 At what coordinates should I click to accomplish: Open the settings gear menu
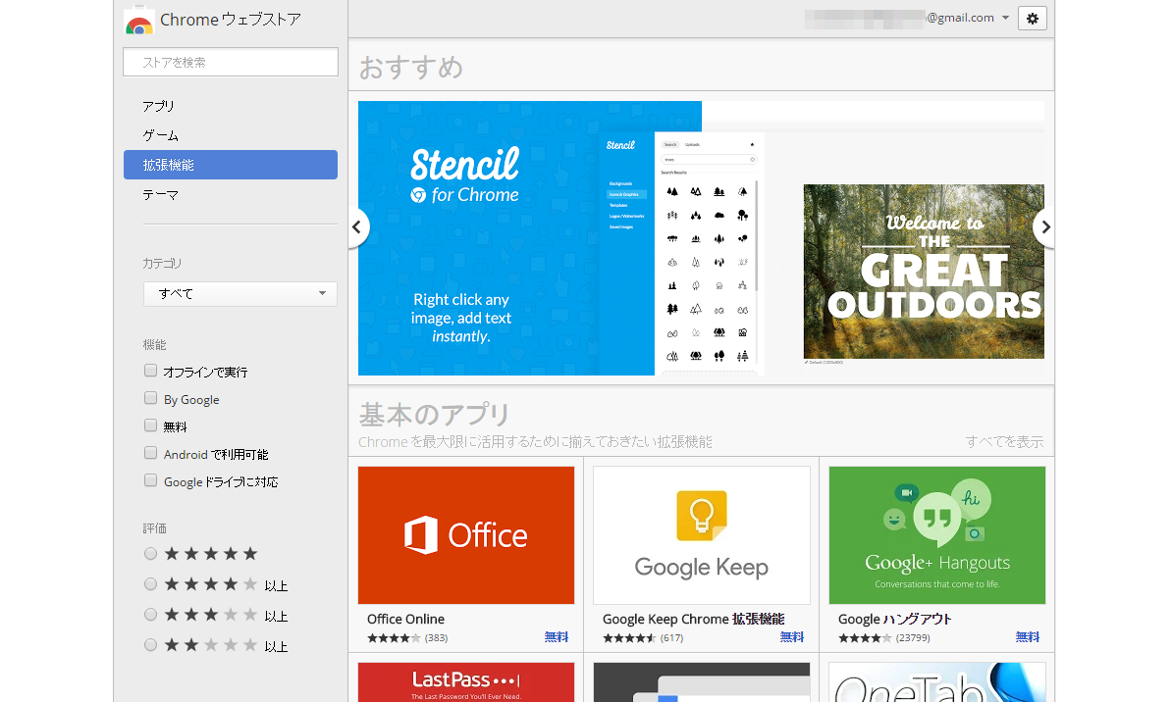(x=1032, y=18)
